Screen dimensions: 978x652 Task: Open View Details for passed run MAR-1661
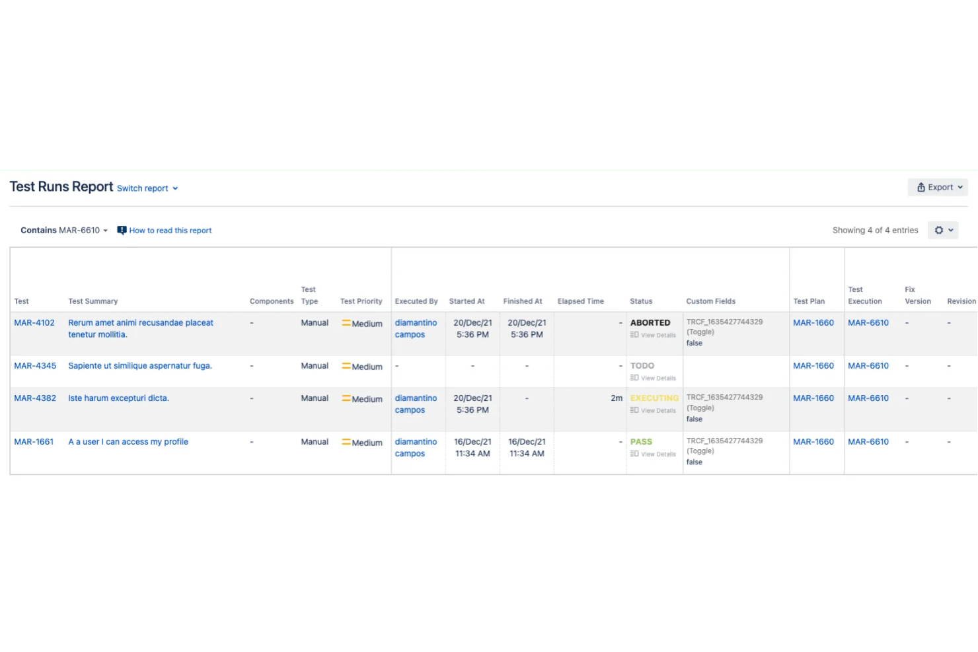point(653,454)
